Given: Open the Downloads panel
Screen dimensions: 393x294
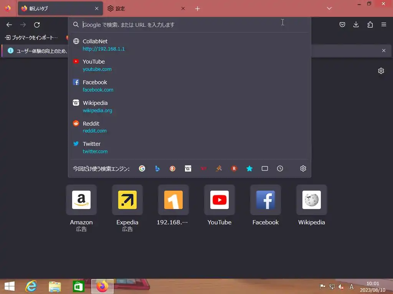Looking at the screenshot, I should [356, 24].
